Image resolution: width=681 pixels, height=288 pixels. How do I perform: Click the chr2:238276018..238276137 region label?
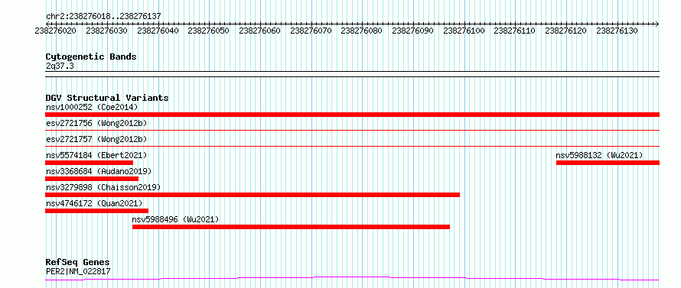(103, 17)
